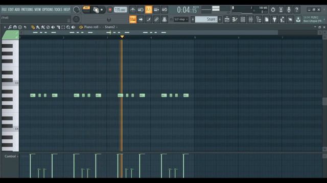Click the Stop button in transport
This screenshot has height=183, width=327.
[102, 10]
